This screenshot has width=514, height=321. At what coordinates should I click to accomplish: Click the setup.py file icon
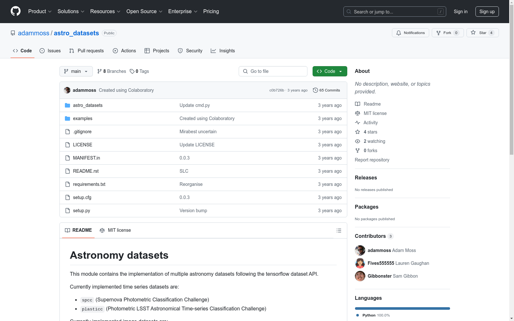pyautogui.click(x=67, y=211)
